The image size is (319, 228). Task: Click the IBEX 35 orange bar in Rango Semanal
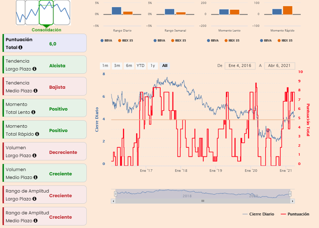pos(181,13)
